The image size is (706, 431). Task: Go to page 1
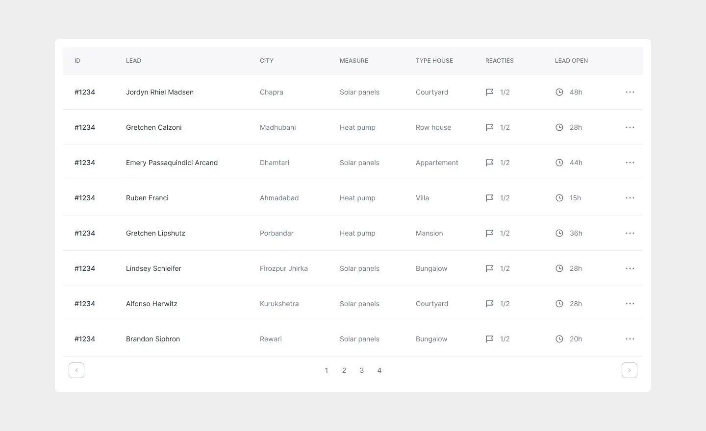(x=327, y=370)
